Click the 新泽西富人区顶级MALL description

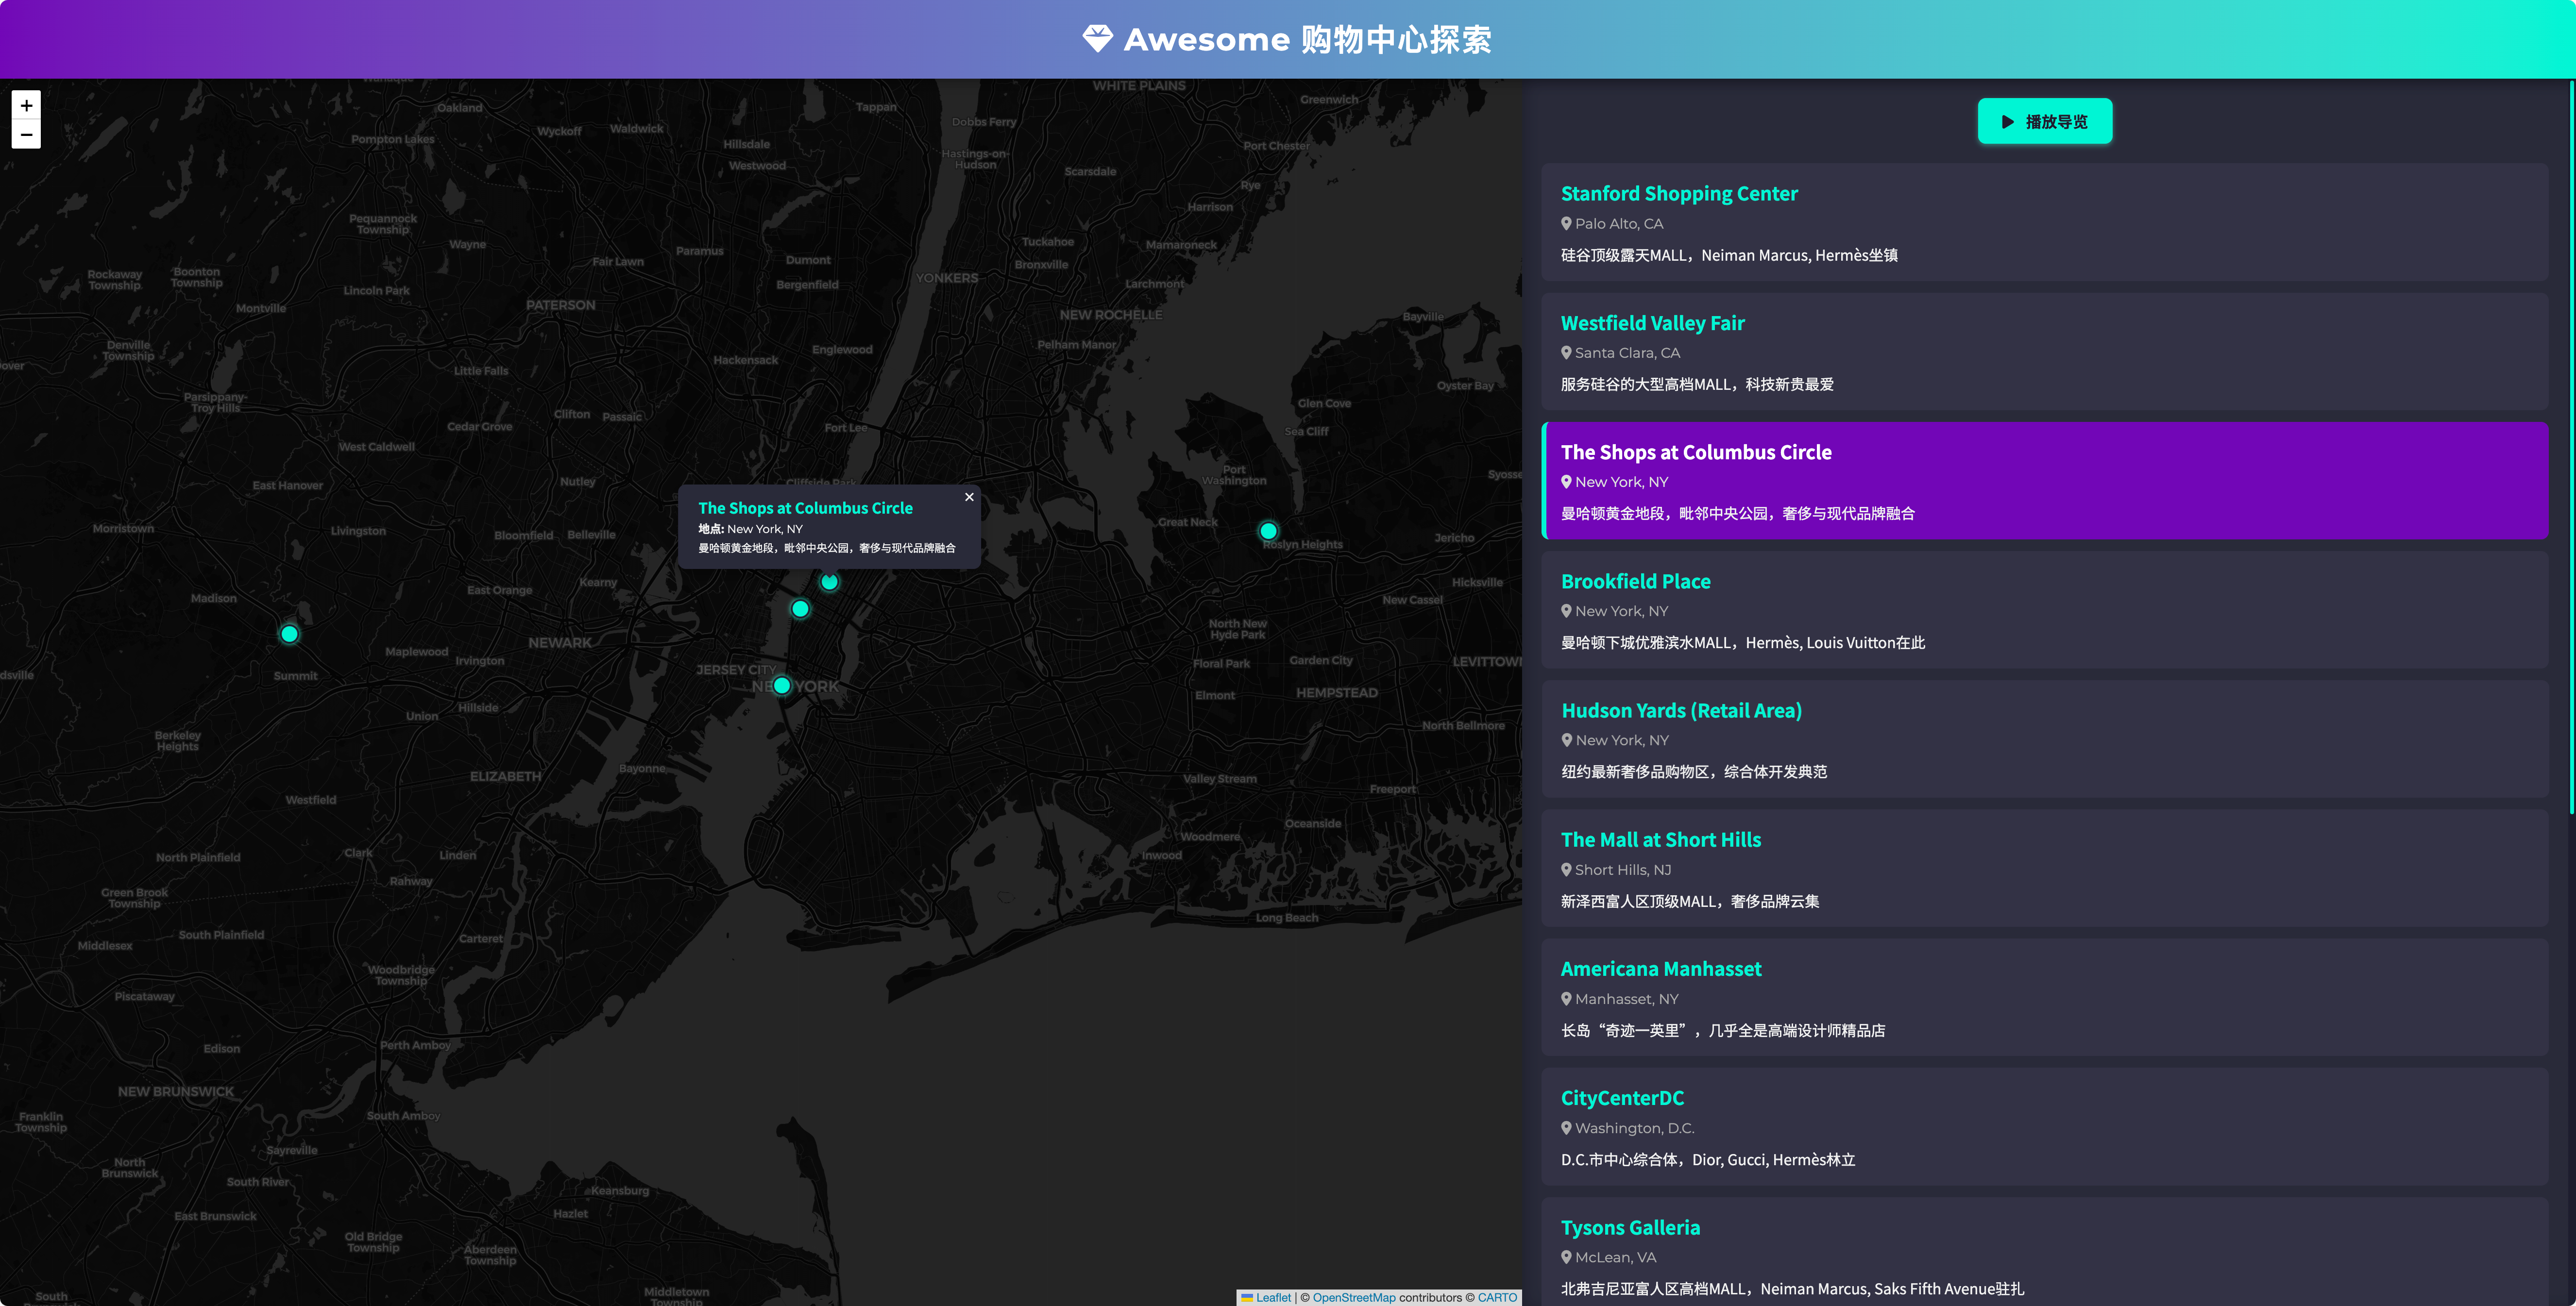pos(1689,901)
